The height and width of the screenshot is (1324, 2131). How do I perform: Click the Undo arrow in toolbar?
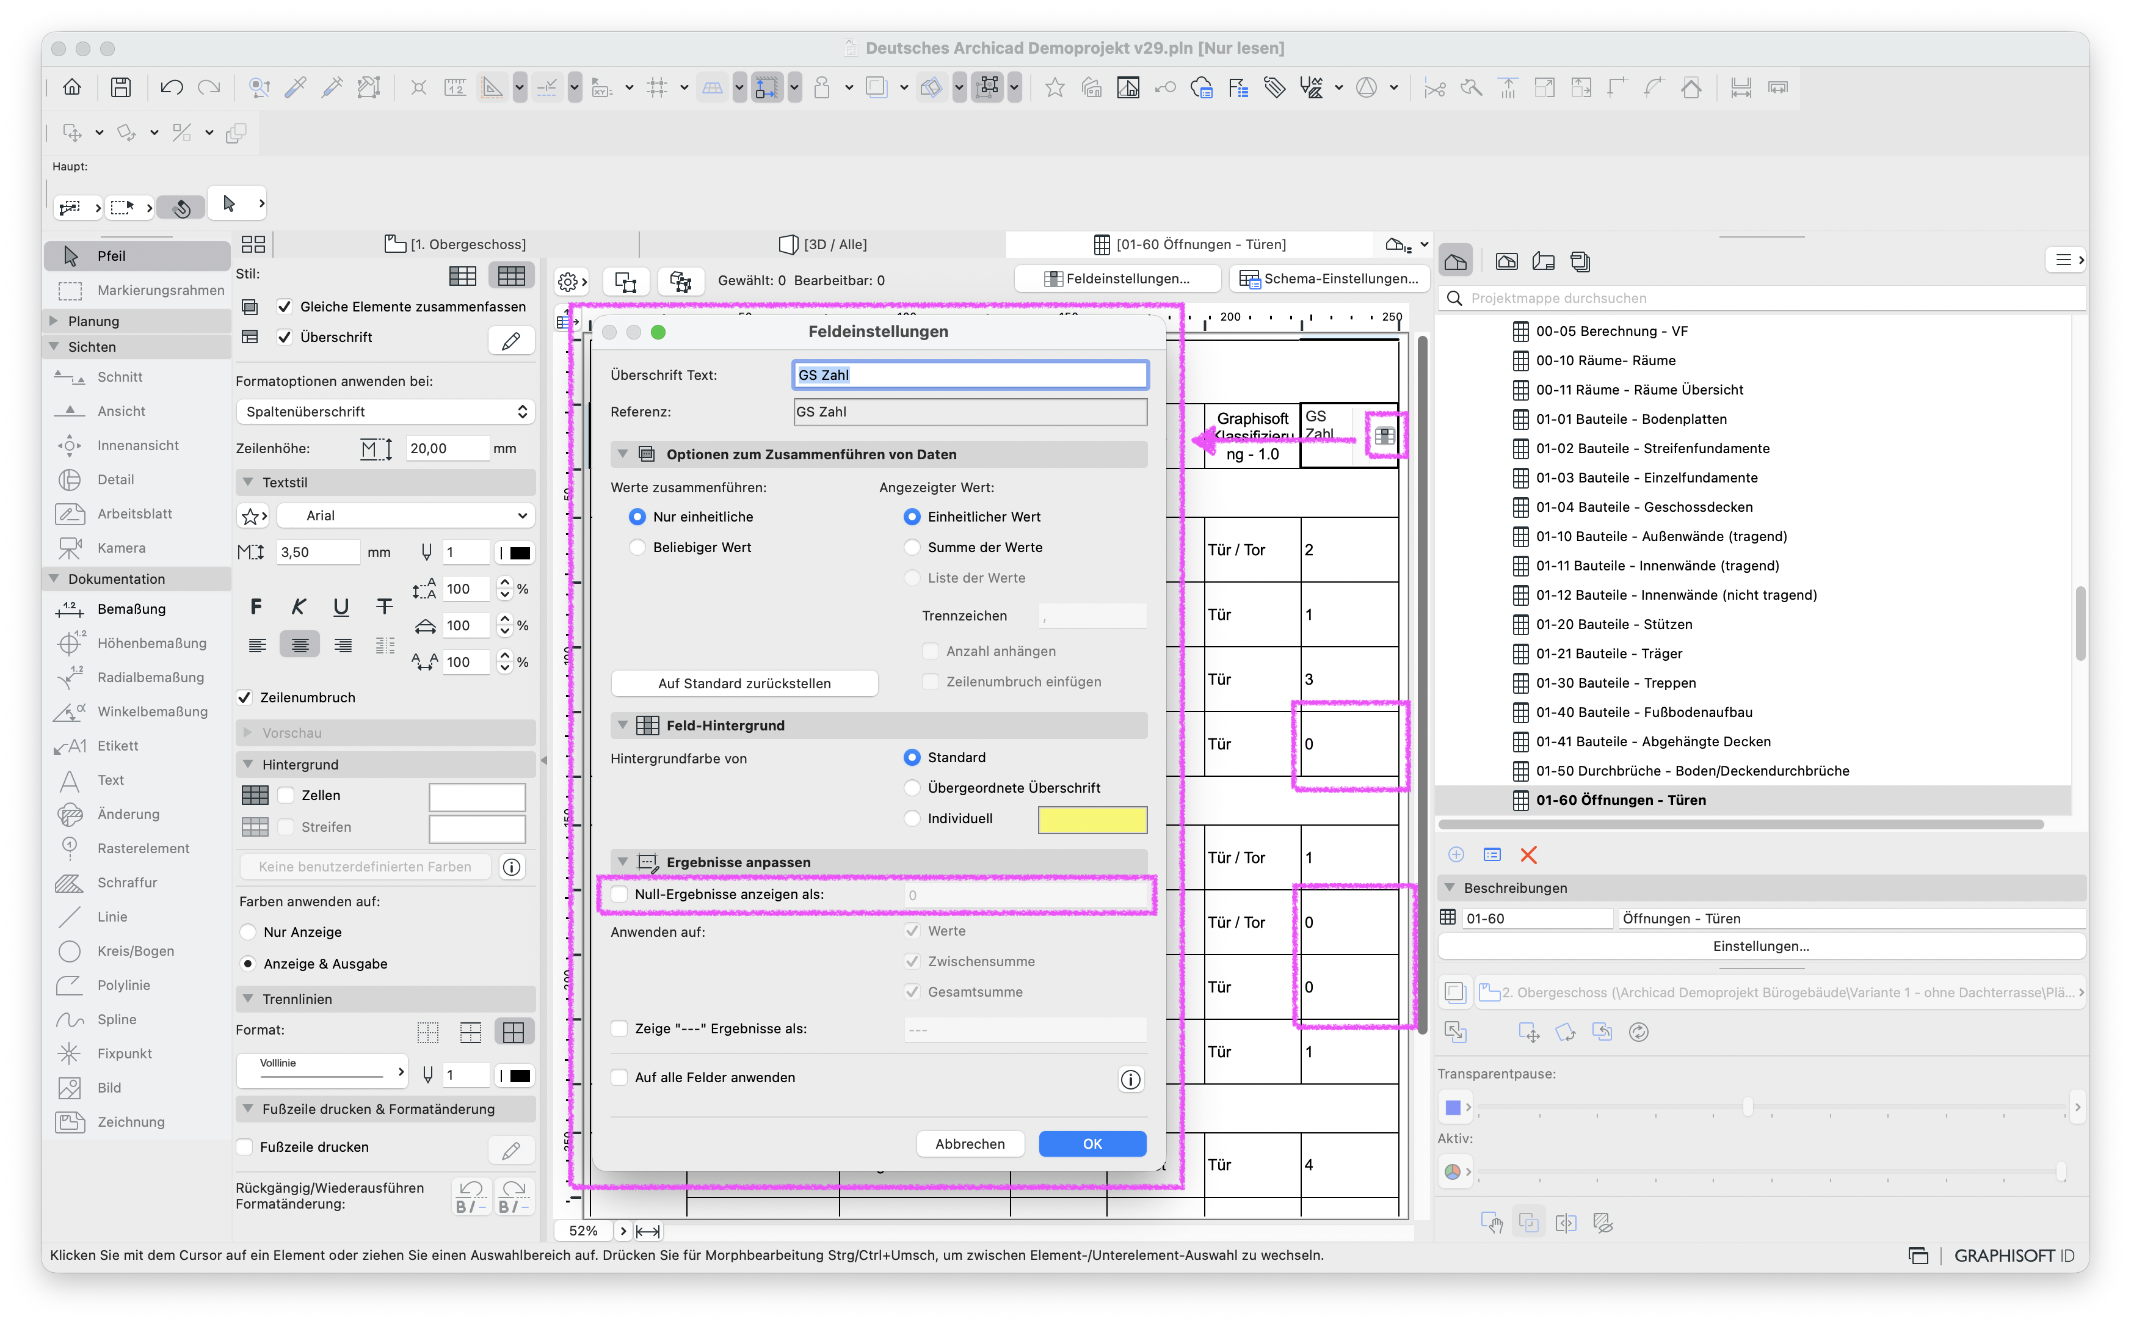(172, 87)
